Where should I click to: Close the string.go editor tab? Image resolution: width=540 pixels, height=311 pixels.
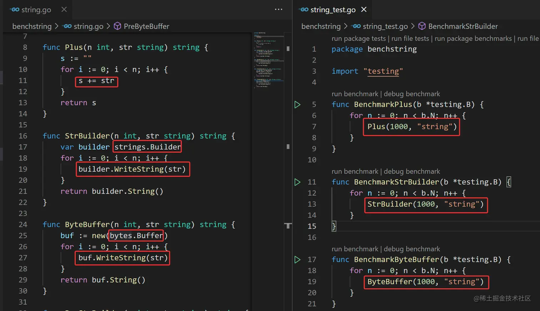click(64, 10)
